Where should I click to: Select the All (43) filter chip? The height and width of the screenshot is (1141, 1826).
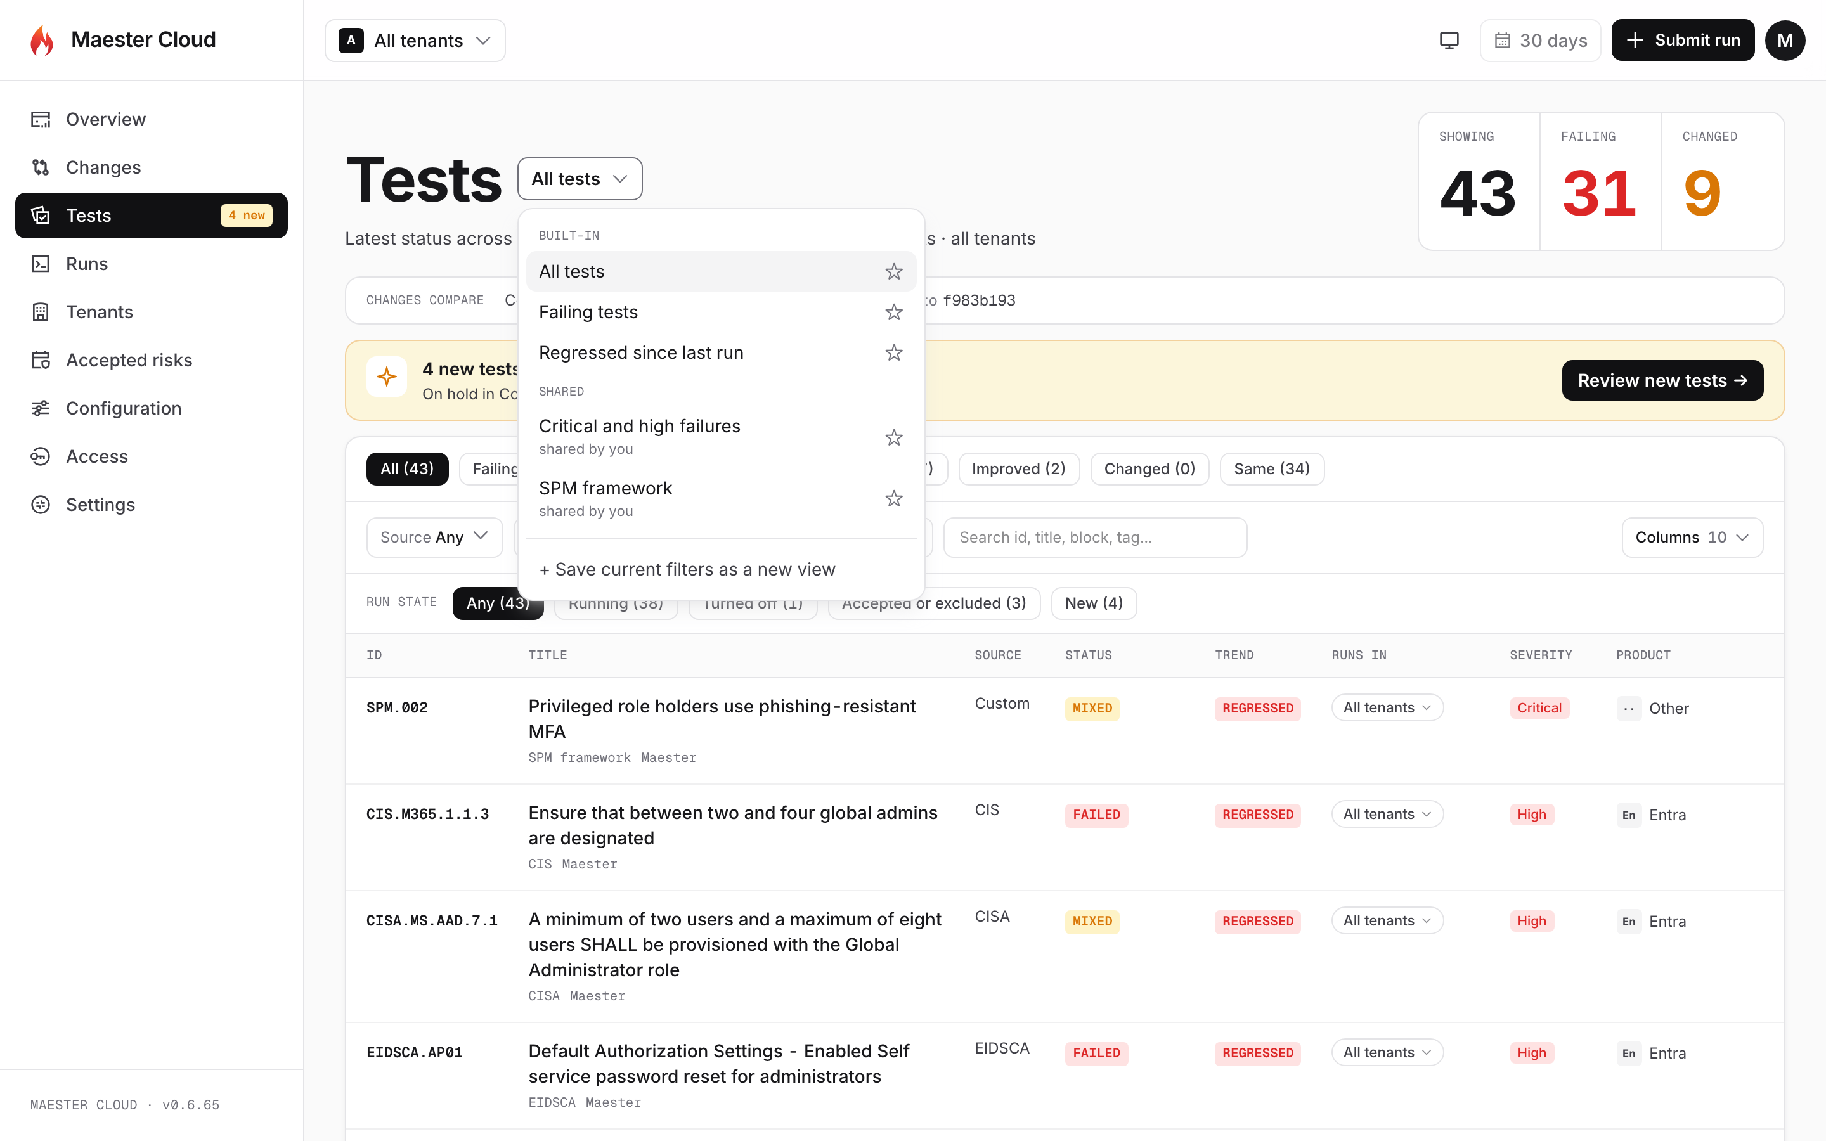point(406,468)
